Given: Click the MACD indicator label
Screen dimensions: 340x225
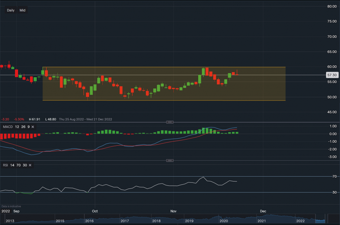Looking at the screenshot, I should tap(7, 127).
